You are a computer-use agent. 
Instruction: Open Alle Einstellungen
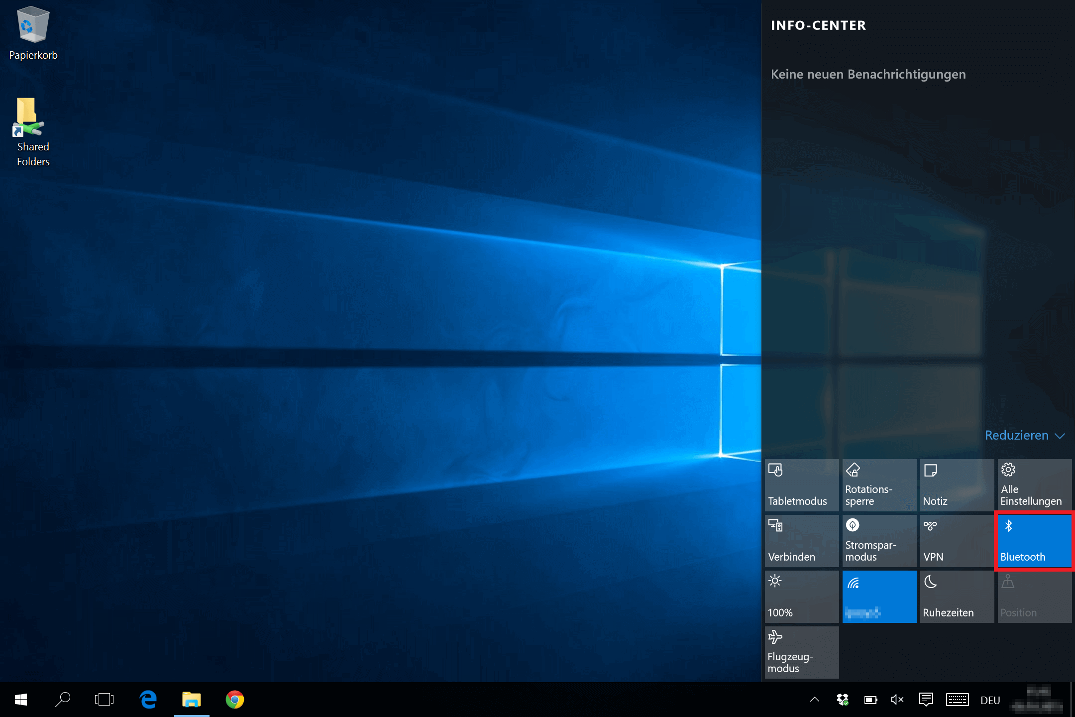[1034, 485]
